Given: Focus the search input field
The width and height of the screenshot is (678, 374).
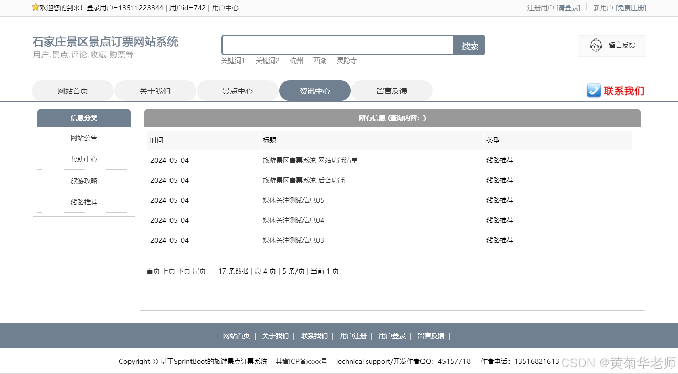Looking at the screenshot, I should coord(338,45).
